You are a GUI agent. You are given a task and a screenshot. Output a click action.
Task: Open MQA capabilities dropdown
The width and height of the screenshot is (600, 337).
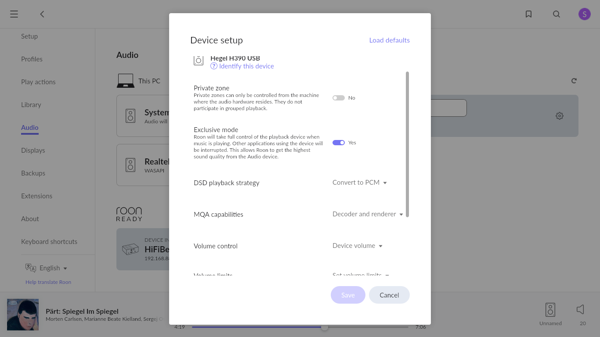[x=368, y=214]
